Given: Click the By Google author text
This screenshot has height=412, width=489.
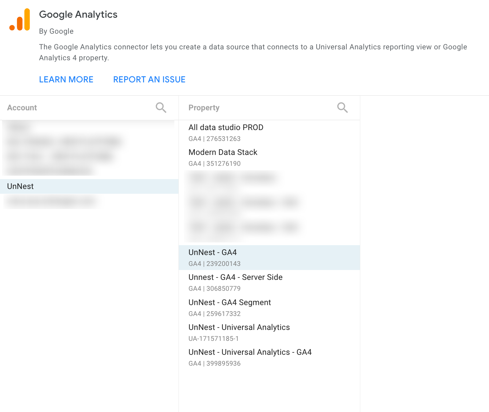Looking at the screenshot, I should 56,31.
